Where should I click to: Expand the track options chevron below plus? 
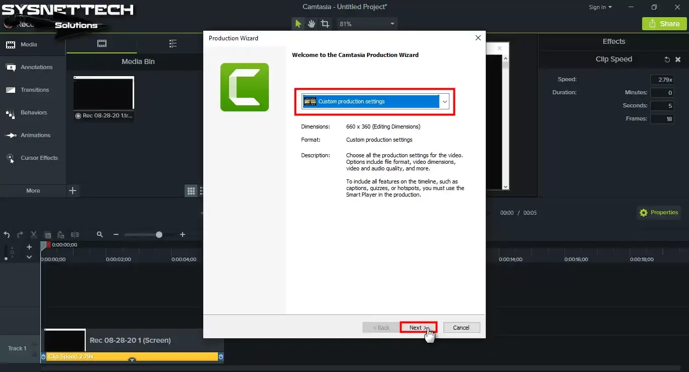click(x=29, y=257)
